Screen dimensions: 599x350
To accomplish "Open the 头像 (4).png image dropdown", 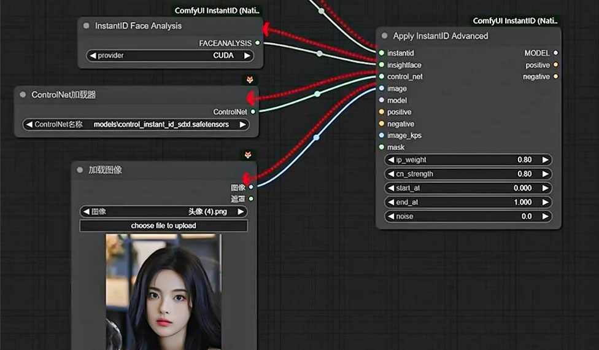I will [x=163, y=211].
